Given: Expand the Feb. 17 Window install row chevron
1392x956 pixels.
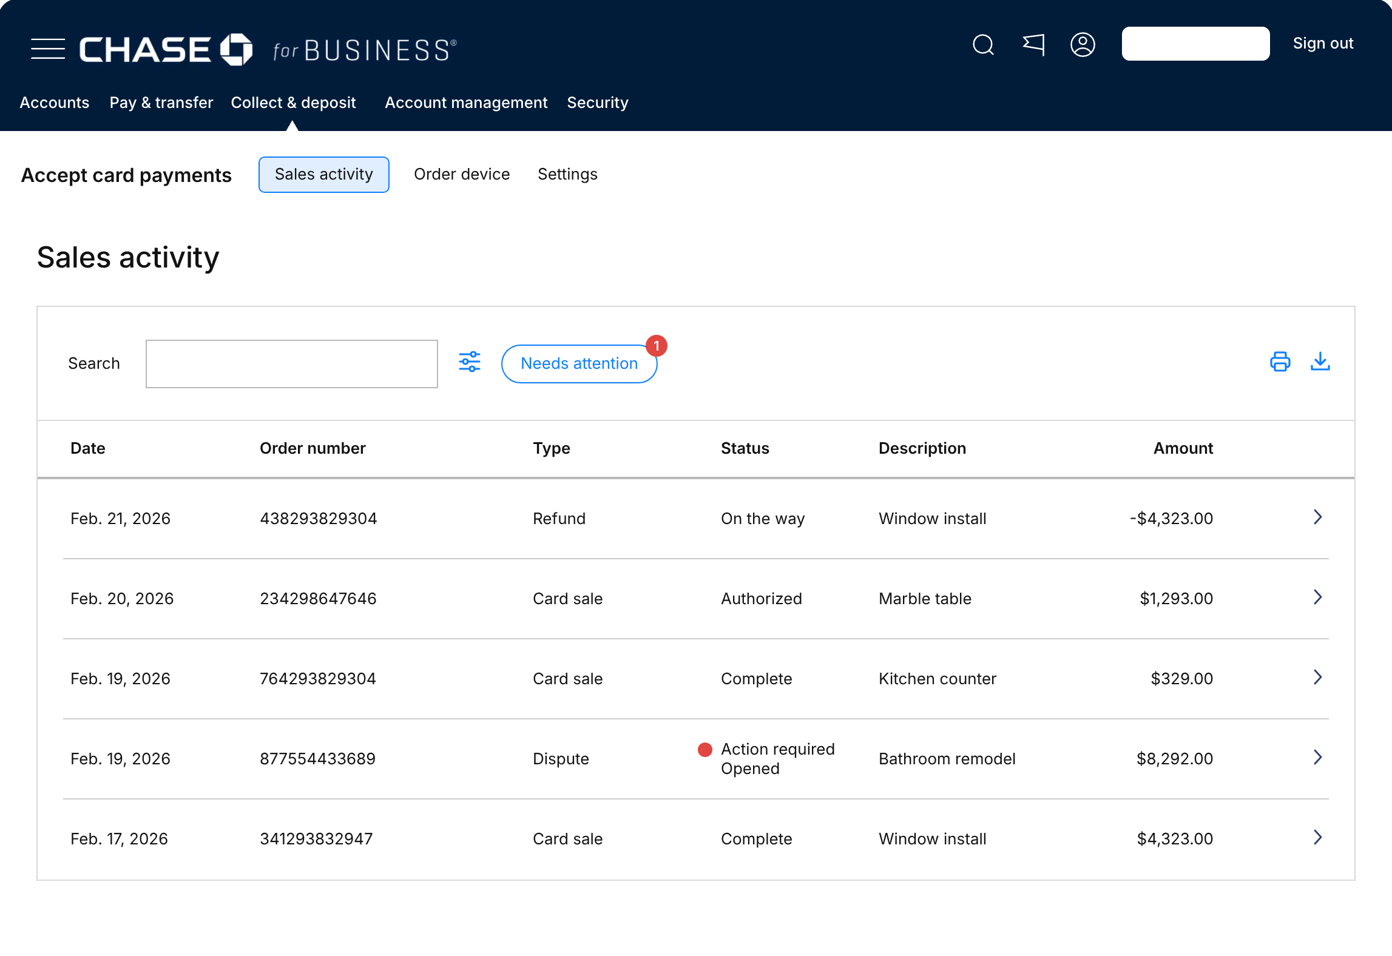Looking at the screenshot, I should [x=1317, y=837].
